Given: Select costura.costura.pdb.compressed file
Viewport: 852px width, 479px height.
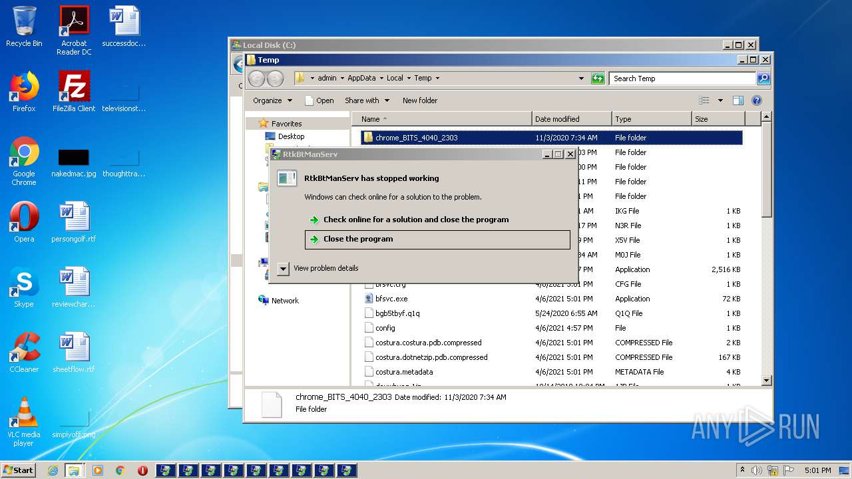Looking at the screenshot, I should coord(551,343).
